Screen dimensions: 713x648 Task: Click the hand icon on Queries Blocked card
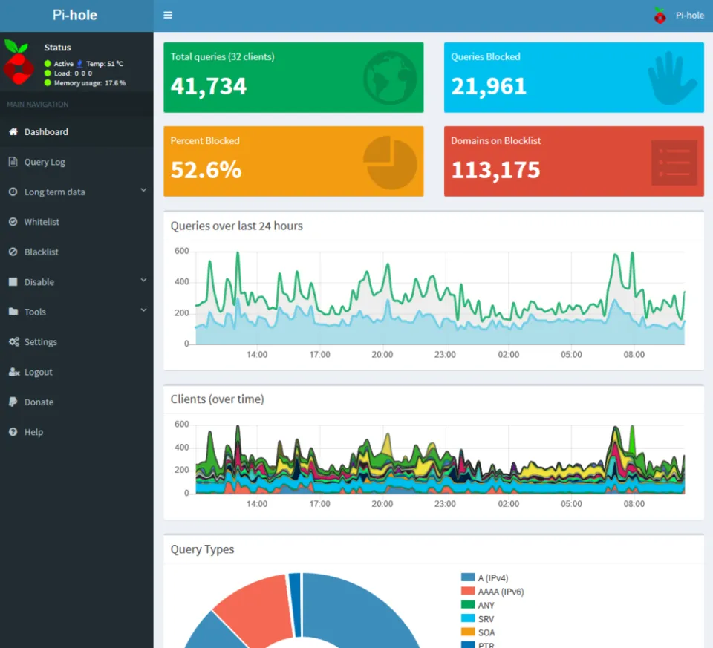[x=672, y=78]
